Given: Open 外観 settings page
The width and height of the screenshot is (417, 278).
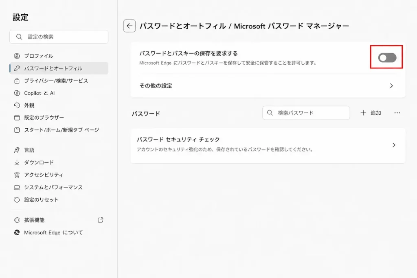Looking at the screenshot, I should [59, 105].
